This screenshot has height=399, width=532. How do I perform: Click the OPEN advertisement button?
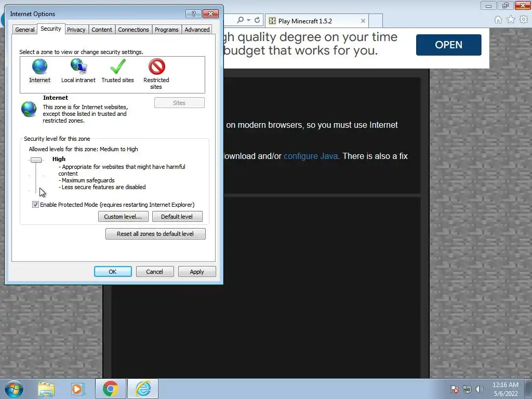tap(448, 45)
